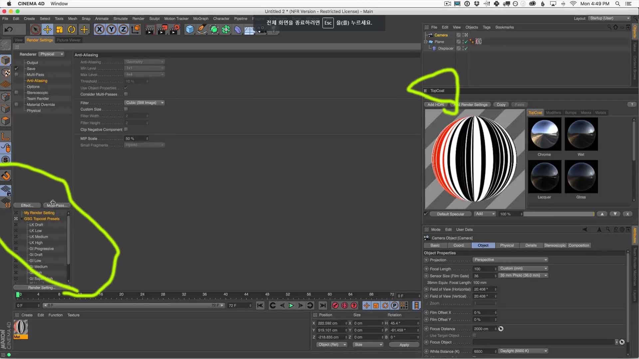Adjust TopCoat 100% opacity slider
This screenshot has height=359, width=639.
point(559,214)
